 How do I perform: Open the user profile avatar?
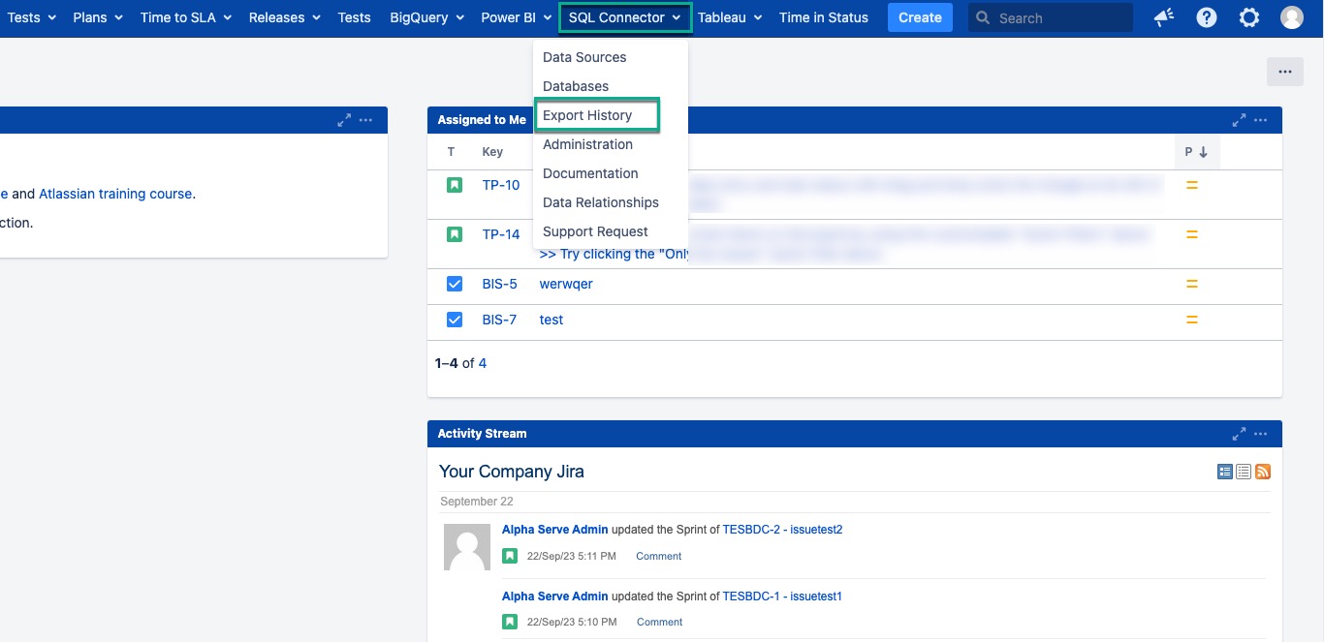tap(1291, 17)
